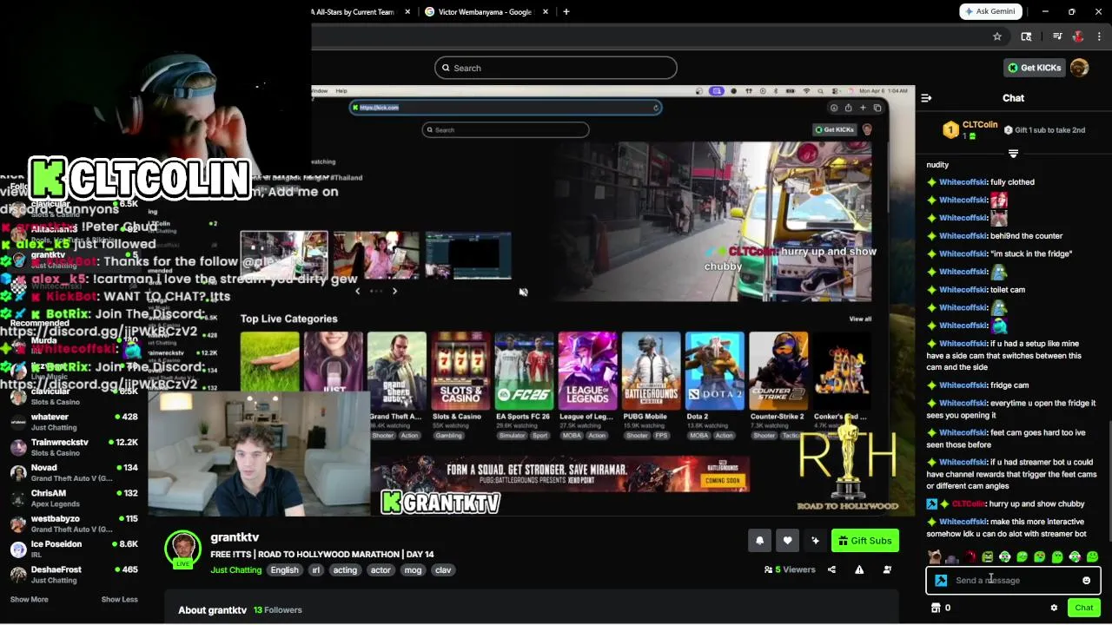Click the notification bell icon for grantktv

click(x=759, y=541)
